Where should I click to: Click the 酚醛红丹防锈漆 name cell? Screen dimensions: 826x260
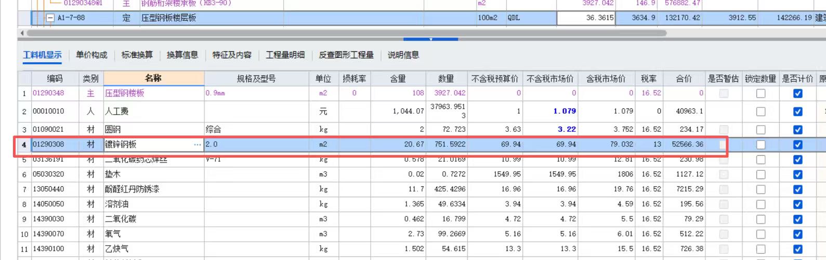coord(153,189)
